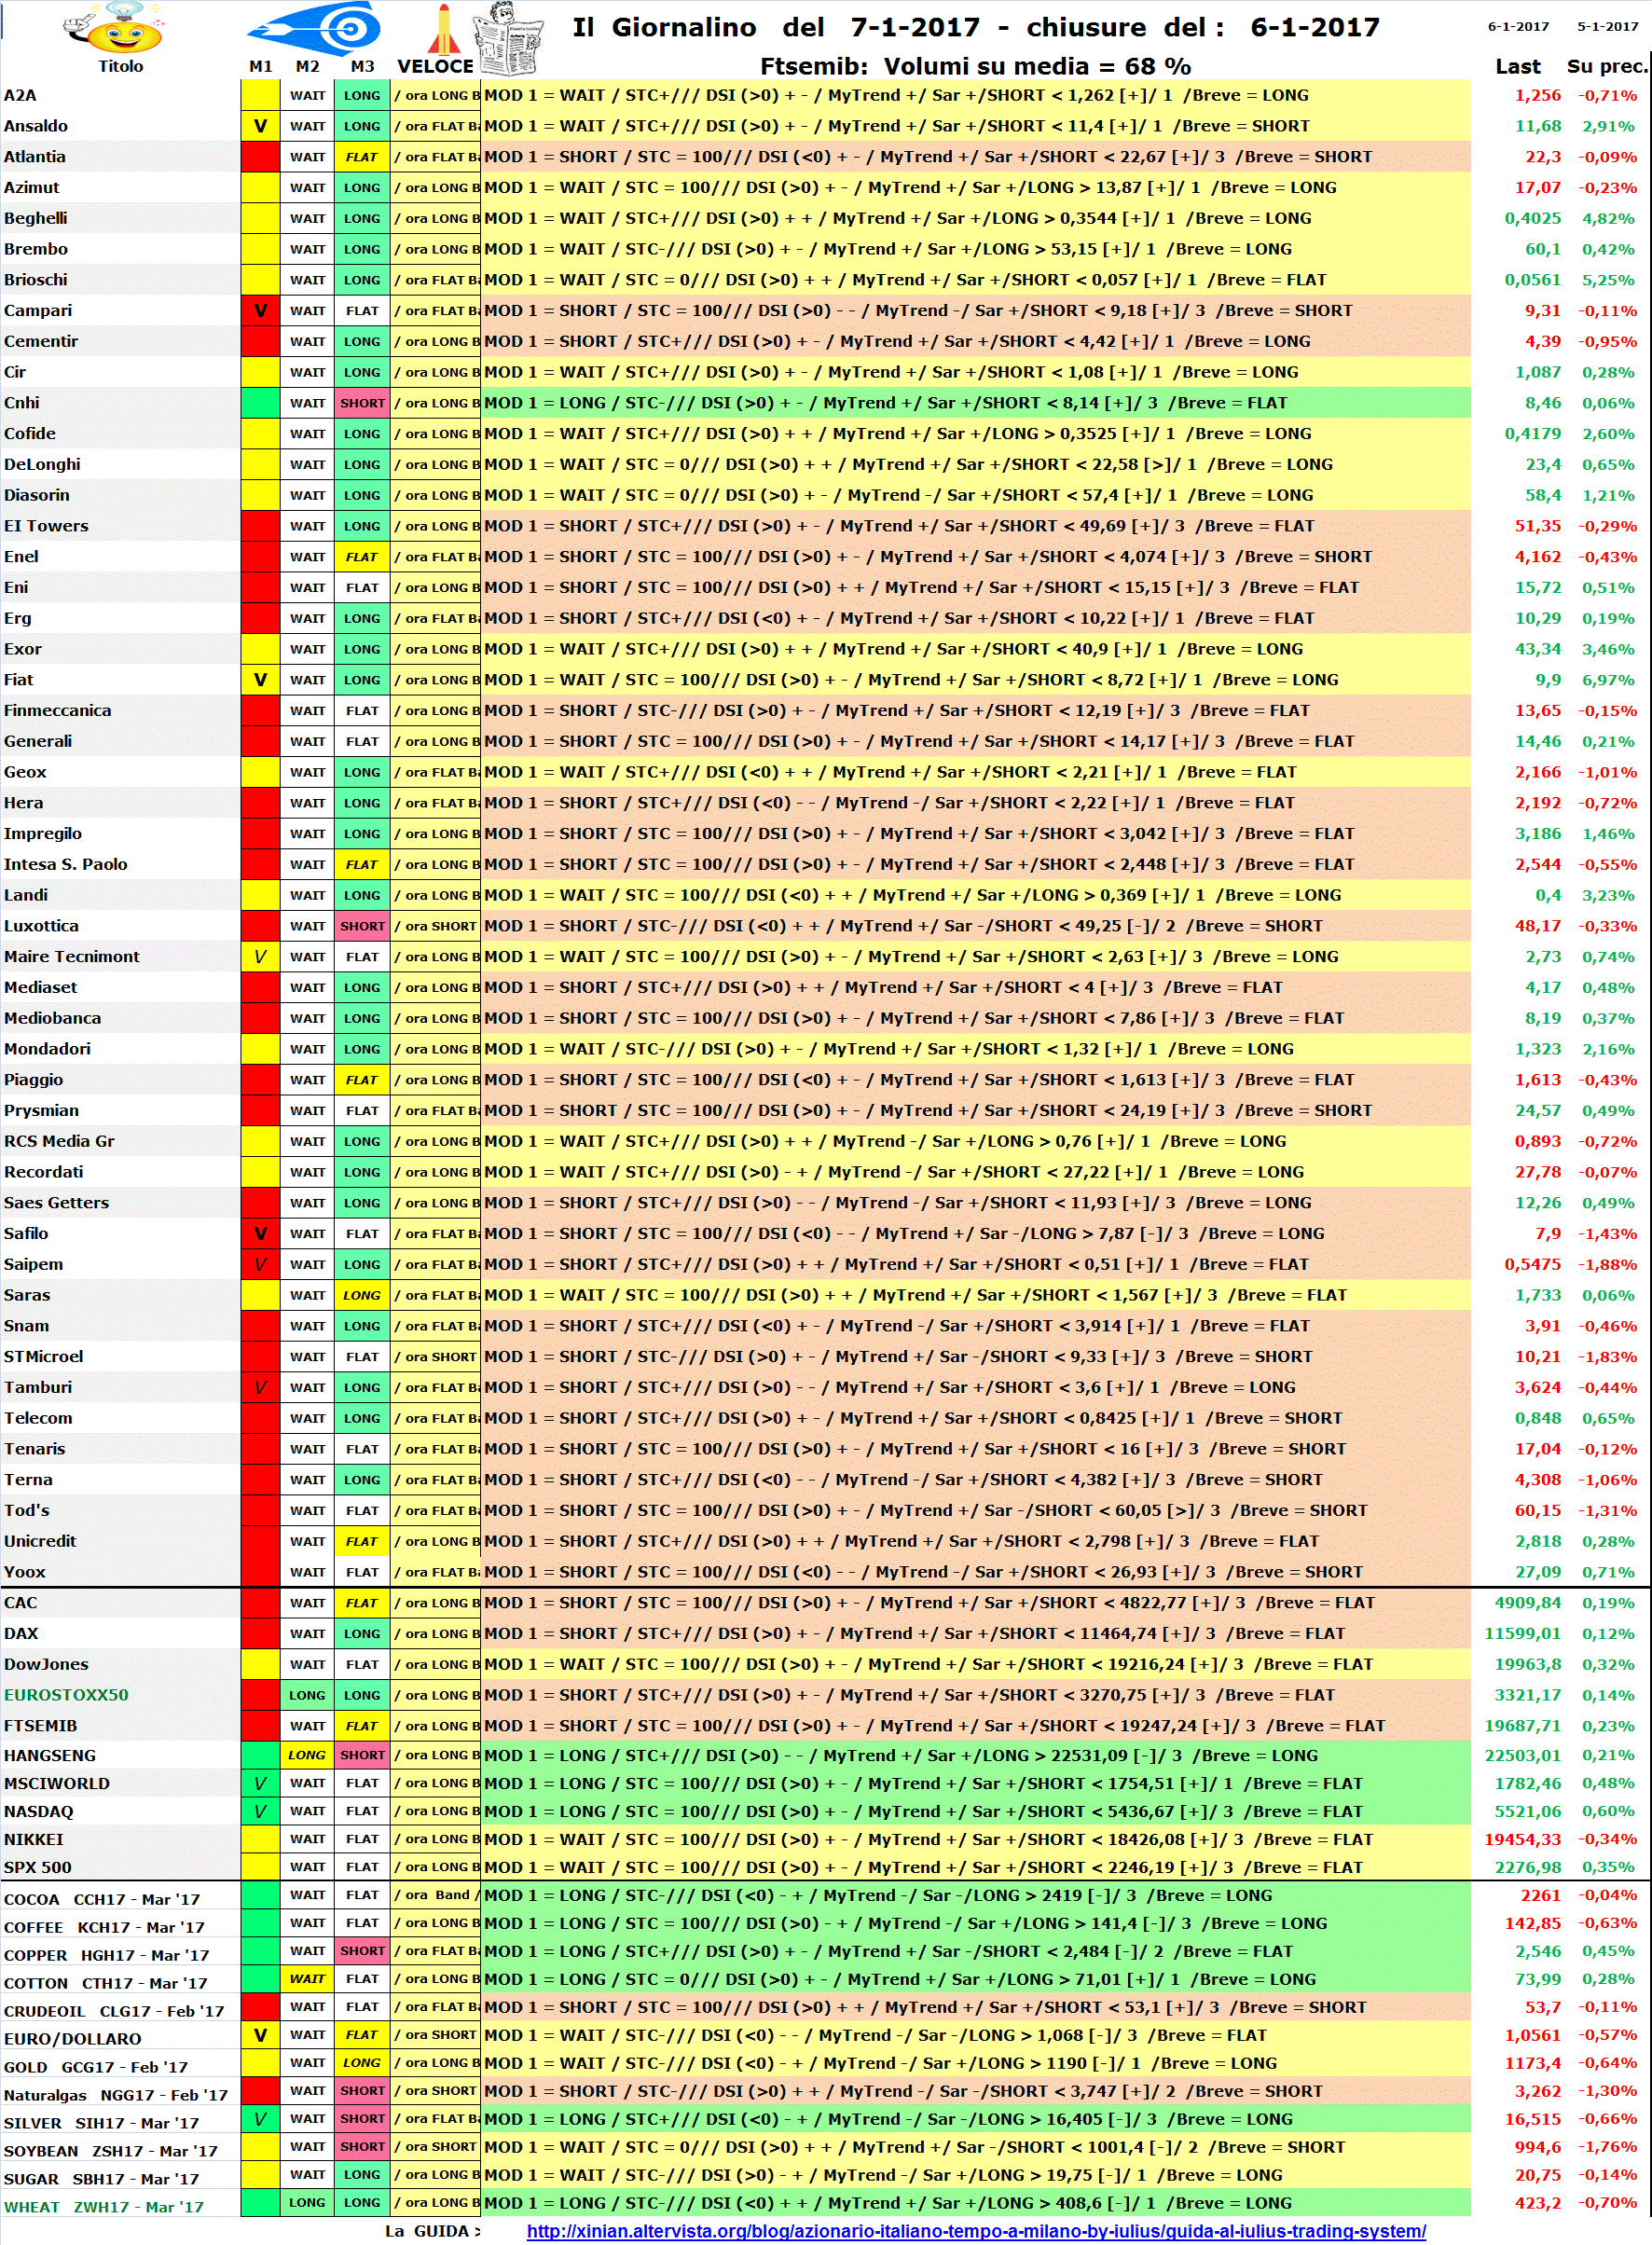Click the SHORT M3 cell for Cnhi
This screenshot has width=1652, height=2245.
pyautogui.click(x=362, y=403)
